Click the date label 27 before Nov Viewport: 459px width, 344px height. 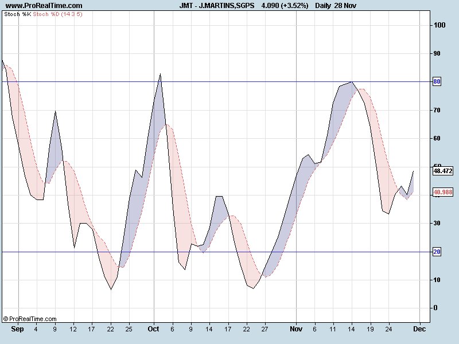pos(264,329)
